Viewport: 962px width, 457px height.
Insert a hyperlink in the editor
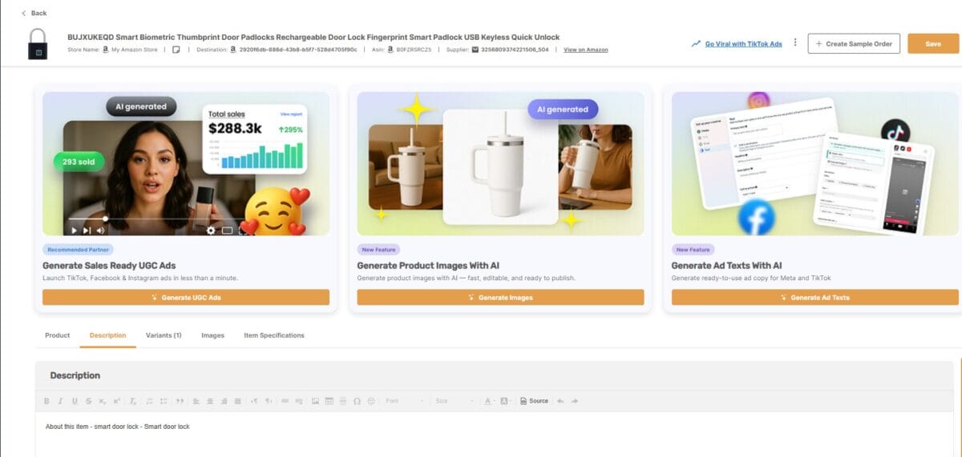(285, 401)
